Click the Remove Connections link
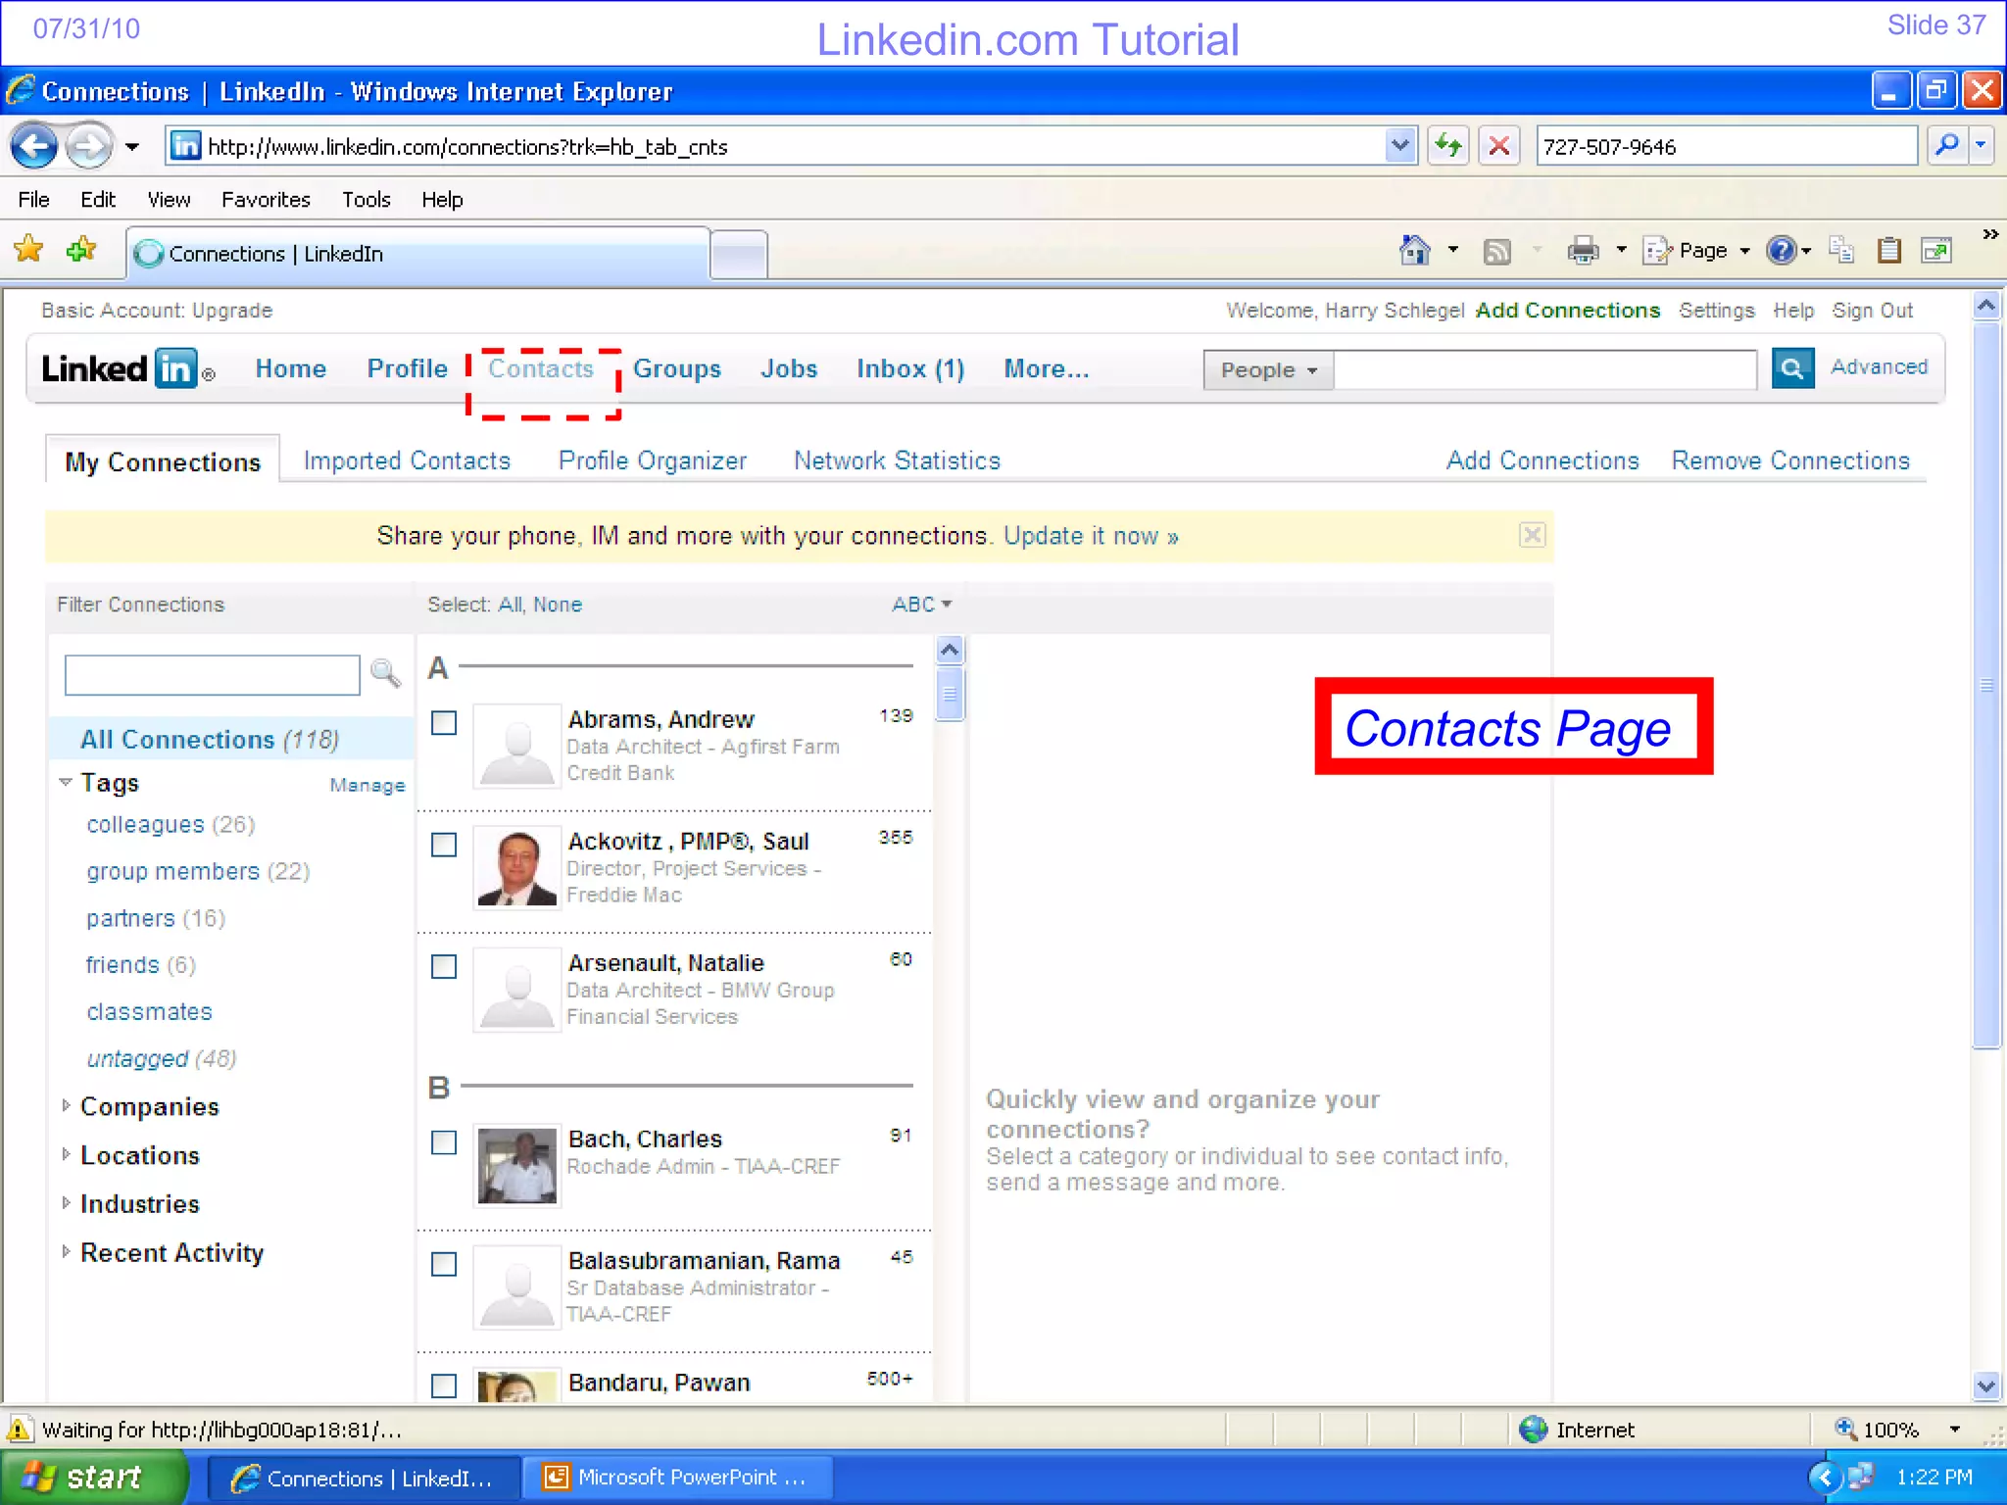Image resolution: width=2007 pixels, height=1505 pixels. (x=1790, y=461)
